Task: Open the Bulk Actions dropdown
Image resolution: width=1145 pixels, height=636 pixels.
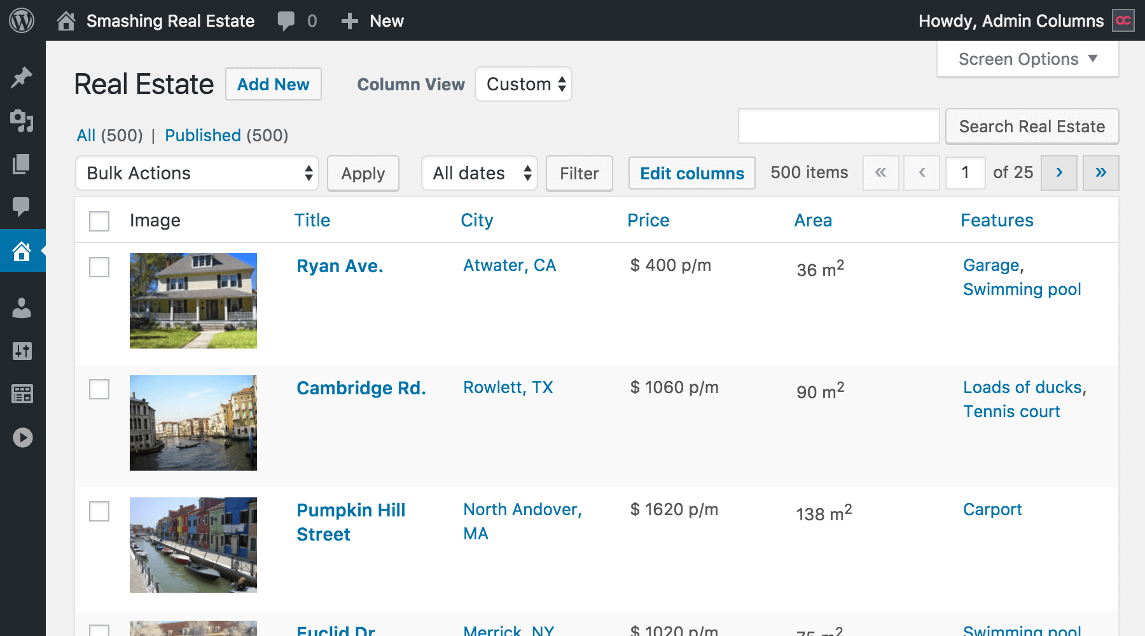Action: 196,173
